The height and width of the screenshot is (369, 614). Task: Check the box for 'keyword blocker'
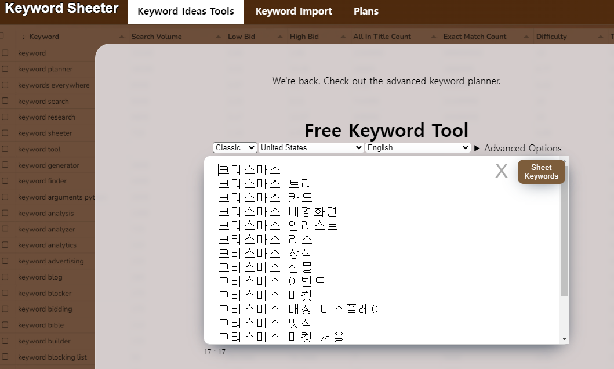pos(5,292)
